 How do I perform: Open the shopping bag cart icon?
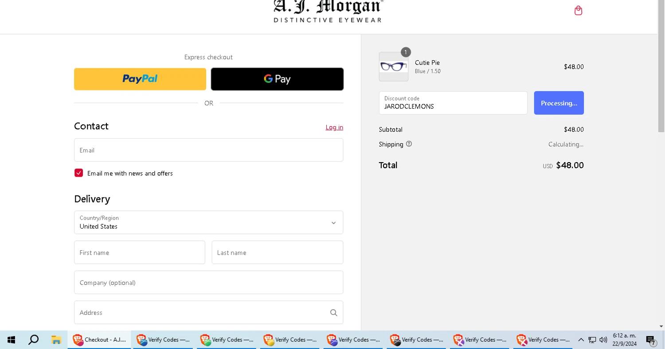pyautogui.click(x=578, y=11)
